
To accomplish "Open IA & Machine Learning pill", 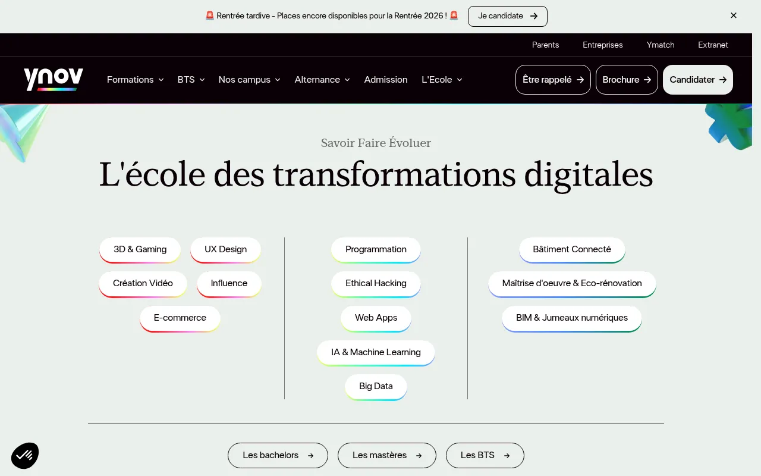I will tap(376, 353).
